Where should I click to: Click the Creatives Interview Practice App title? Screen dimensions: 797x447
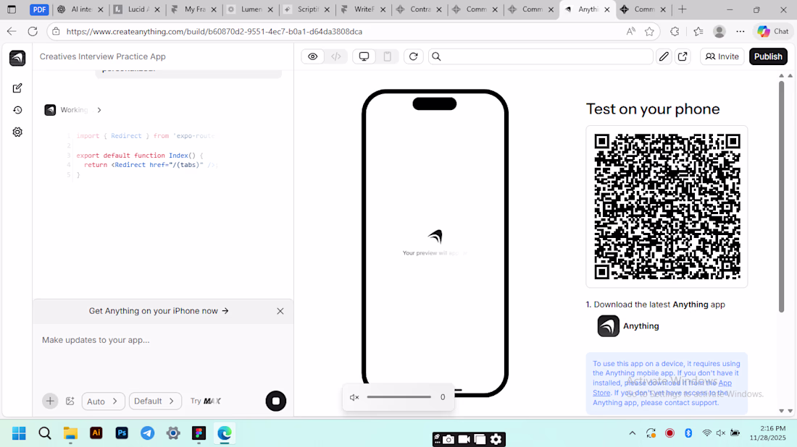(x=103, y=56)
